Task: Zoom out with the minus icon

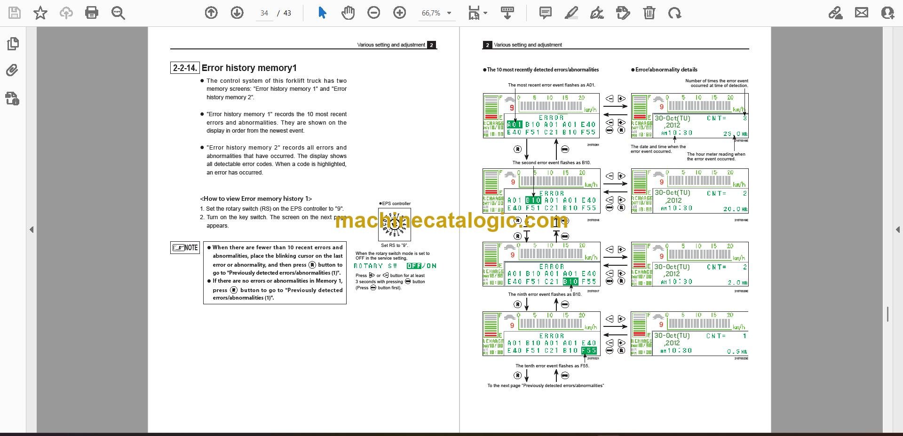Action: pos(374,13)
